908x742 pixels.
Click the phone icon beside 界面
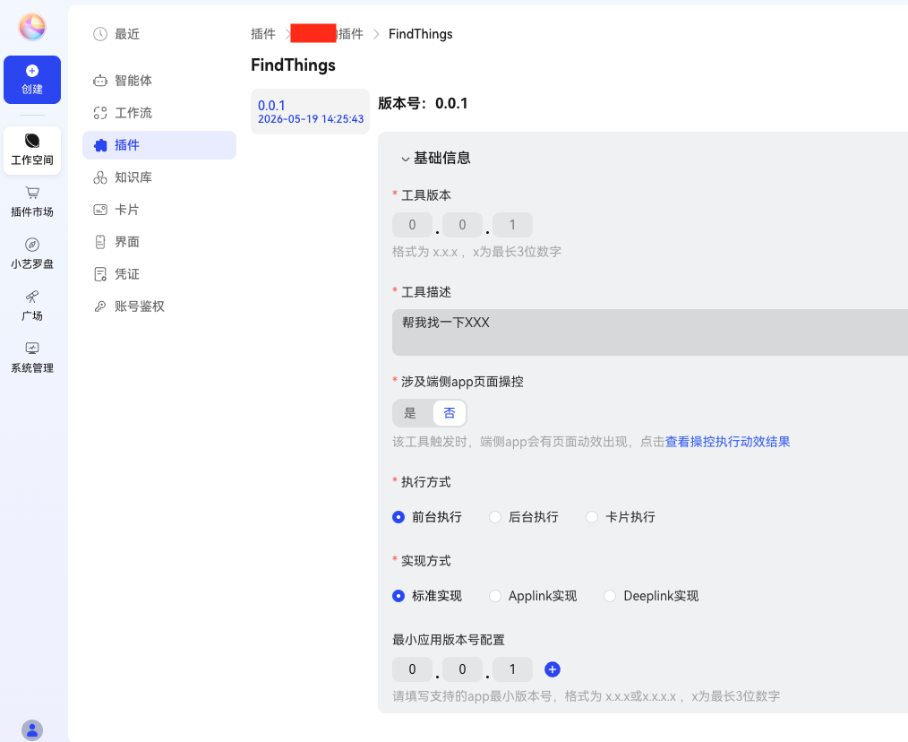point(100,242)
